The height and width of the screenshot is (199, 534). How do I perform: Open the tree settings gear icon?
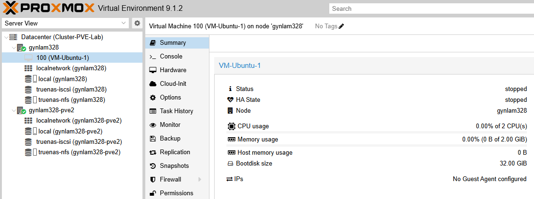tap(137, 23)
